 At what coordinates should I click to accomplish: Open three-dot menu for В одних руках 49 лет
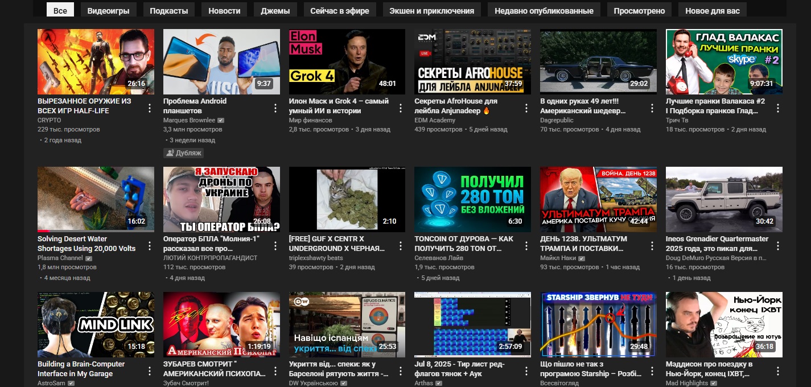pos(652,108)
